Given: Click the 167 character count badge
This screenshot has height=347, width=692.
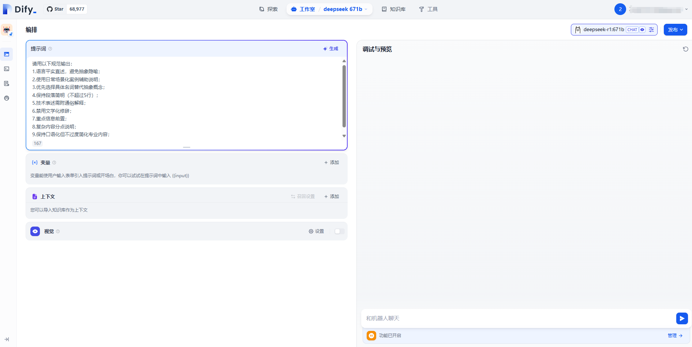Looking at the screenshot, I should coord(37,143).
